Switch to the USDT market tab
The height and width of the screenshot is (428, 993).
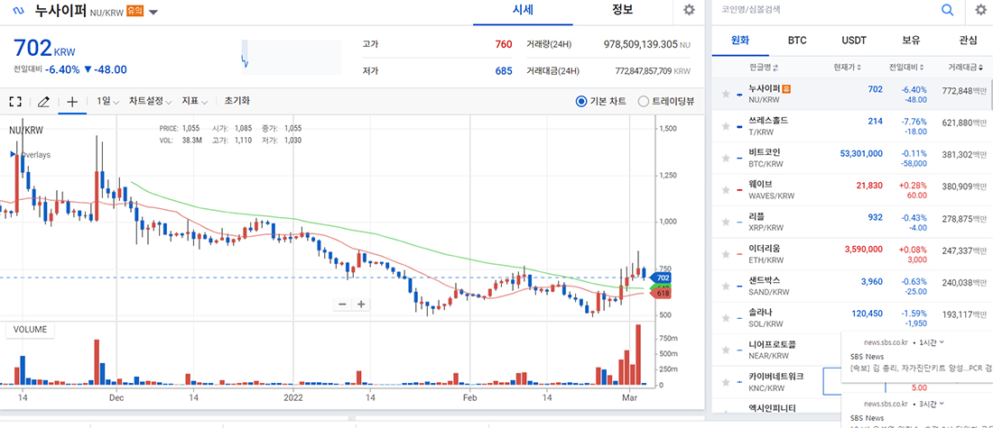tap(853, 41)
